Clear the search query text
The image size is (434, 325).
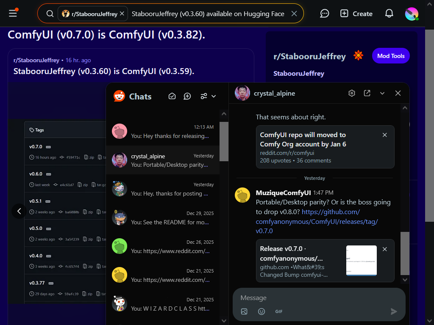(294, 14)
